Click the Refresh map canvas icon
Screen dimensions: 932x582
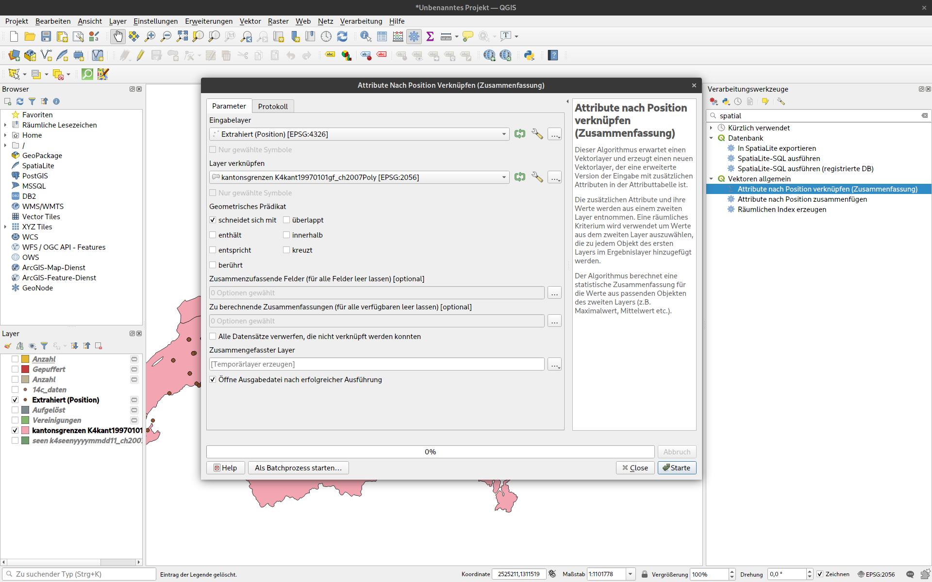pos(342,36)
